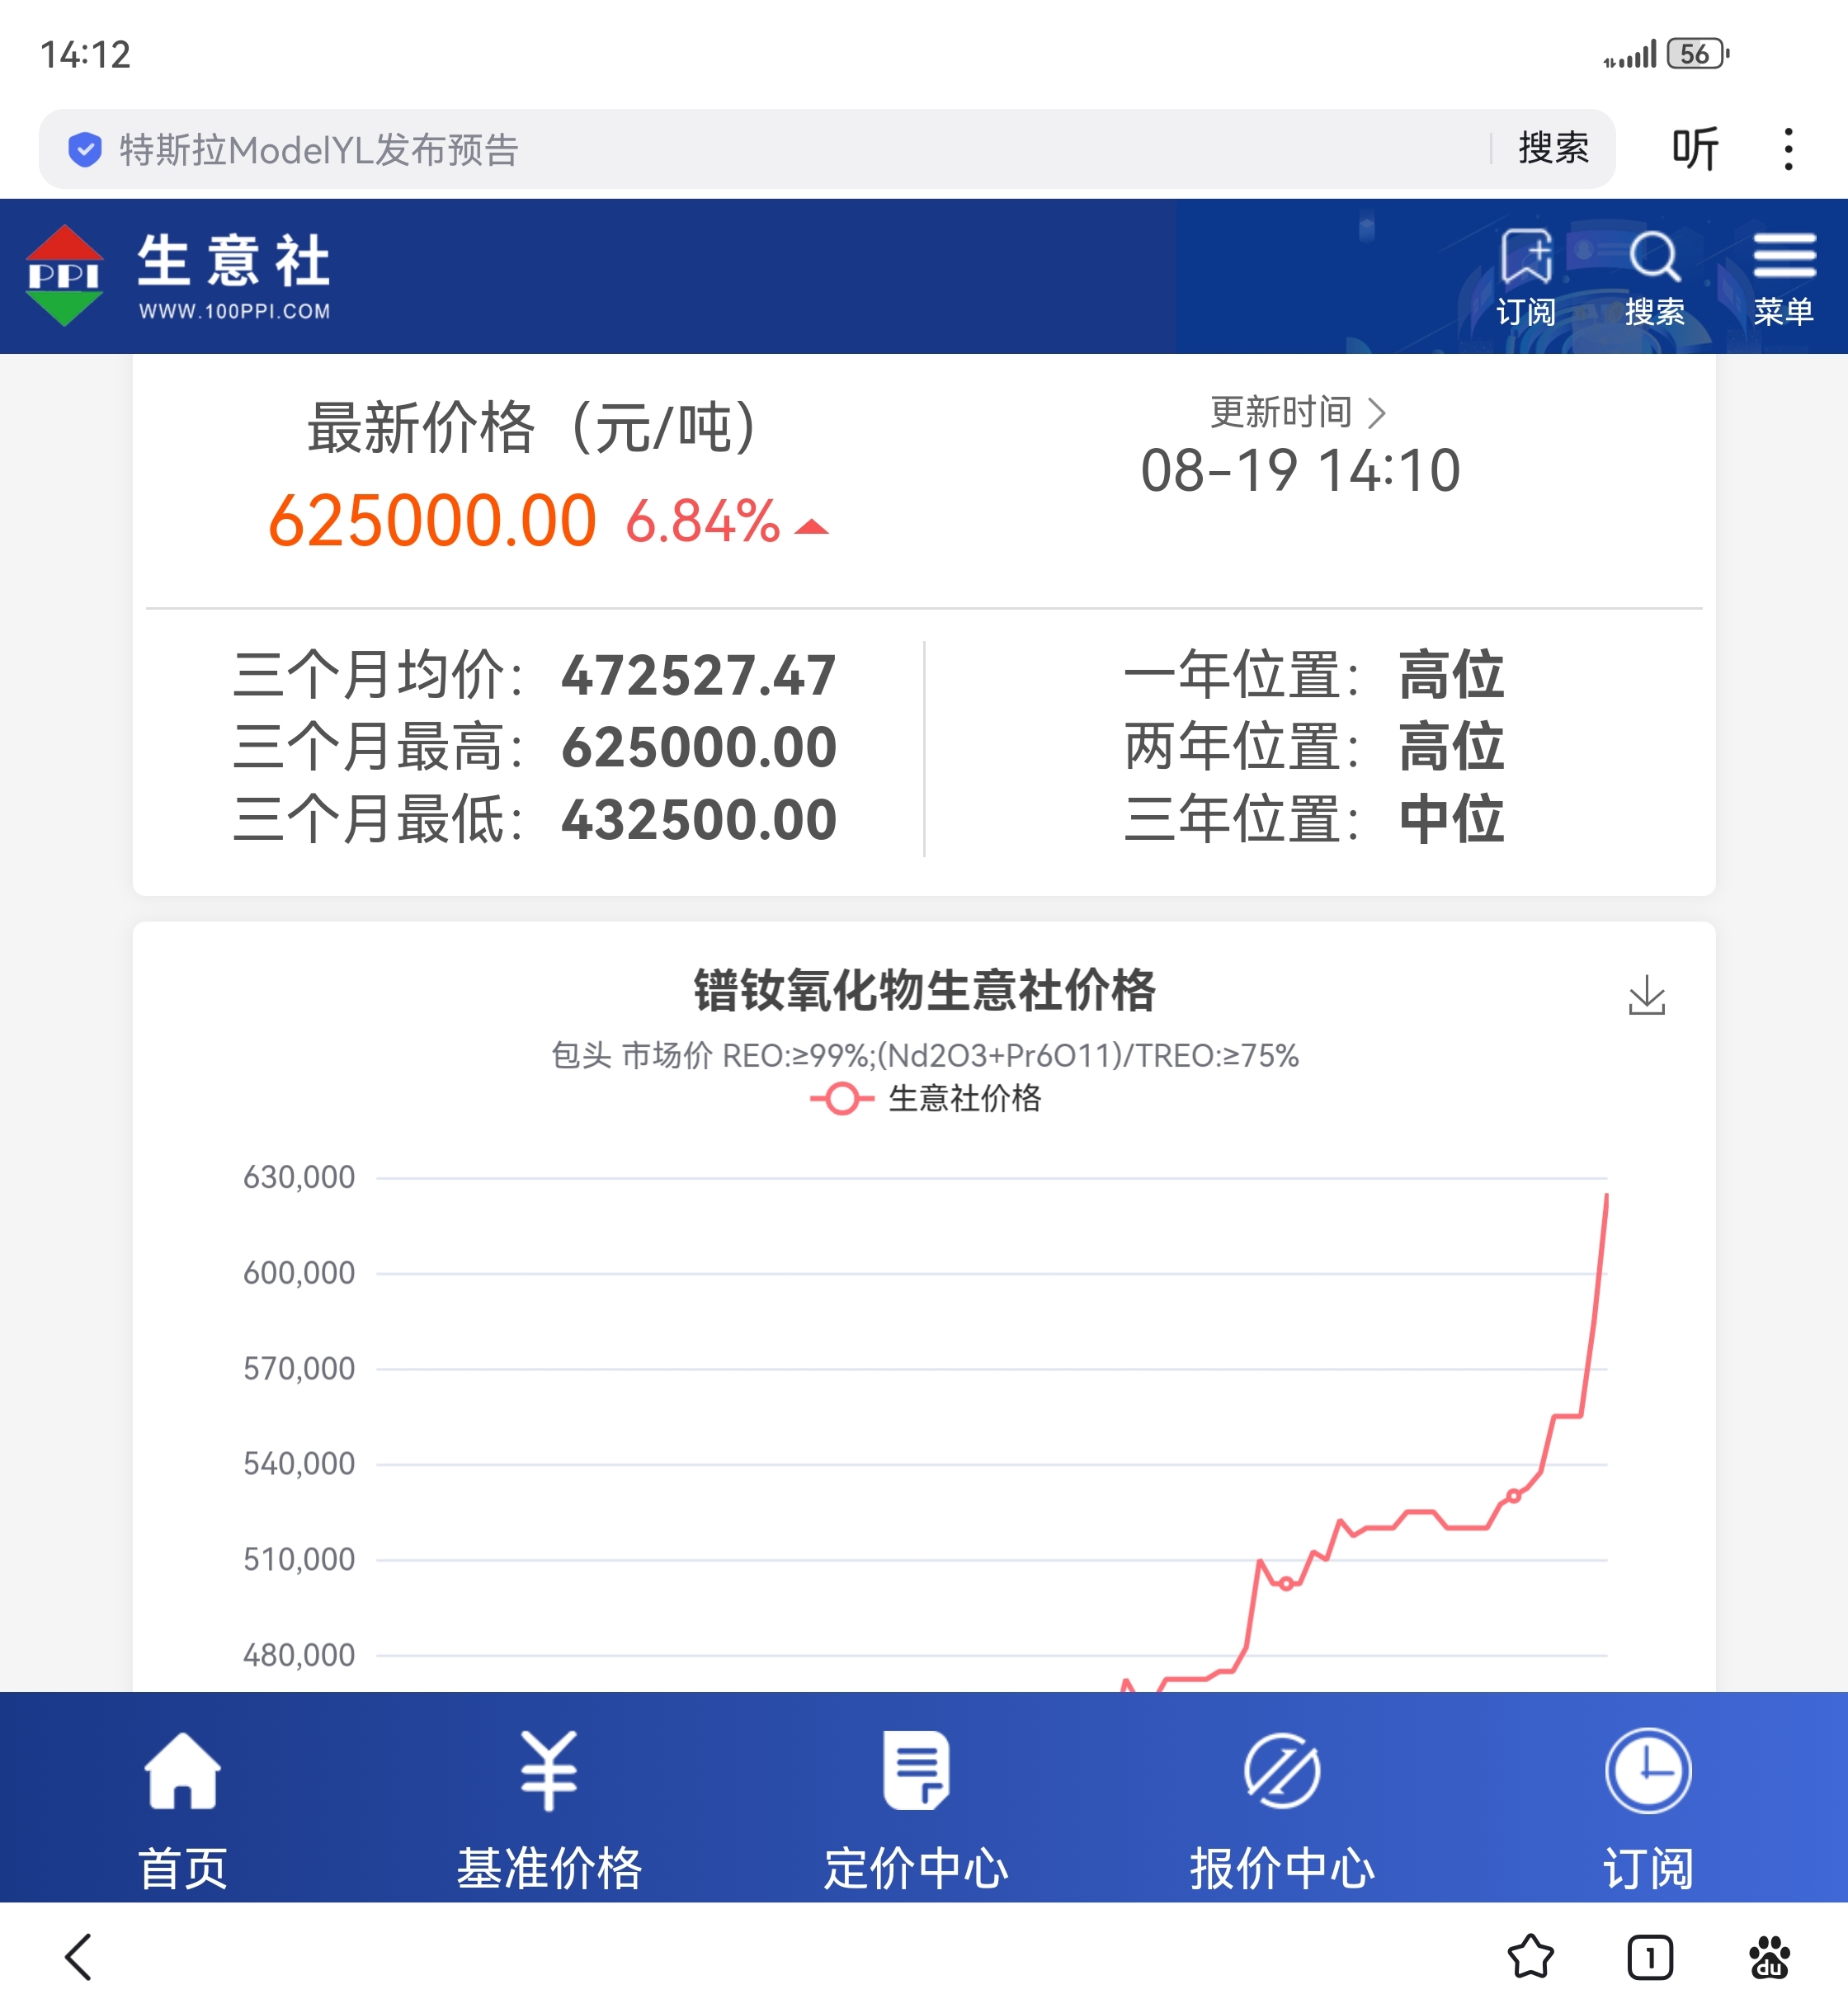Tap 一年位置 高位 value
The image size is (1848, 2013).
click(x=1451, y=675)
